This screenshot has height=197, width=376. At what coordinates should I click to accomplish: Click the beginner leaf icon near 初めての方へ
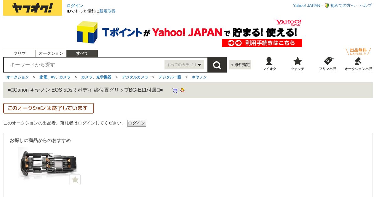(x=327, y=6)
